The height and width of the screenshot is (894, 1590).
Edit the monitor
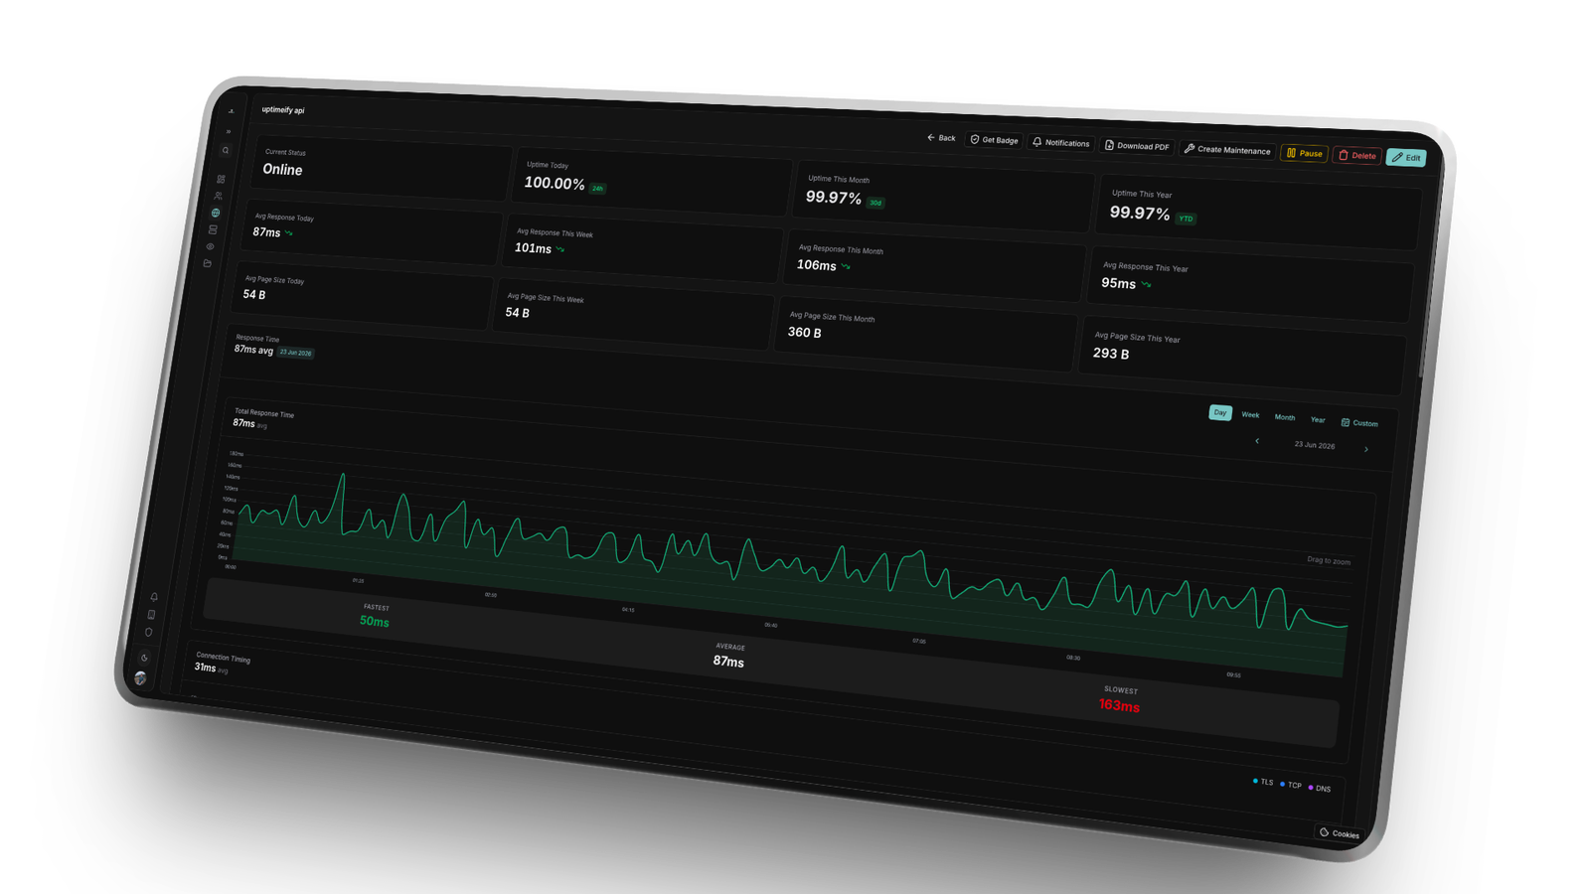1406,157
